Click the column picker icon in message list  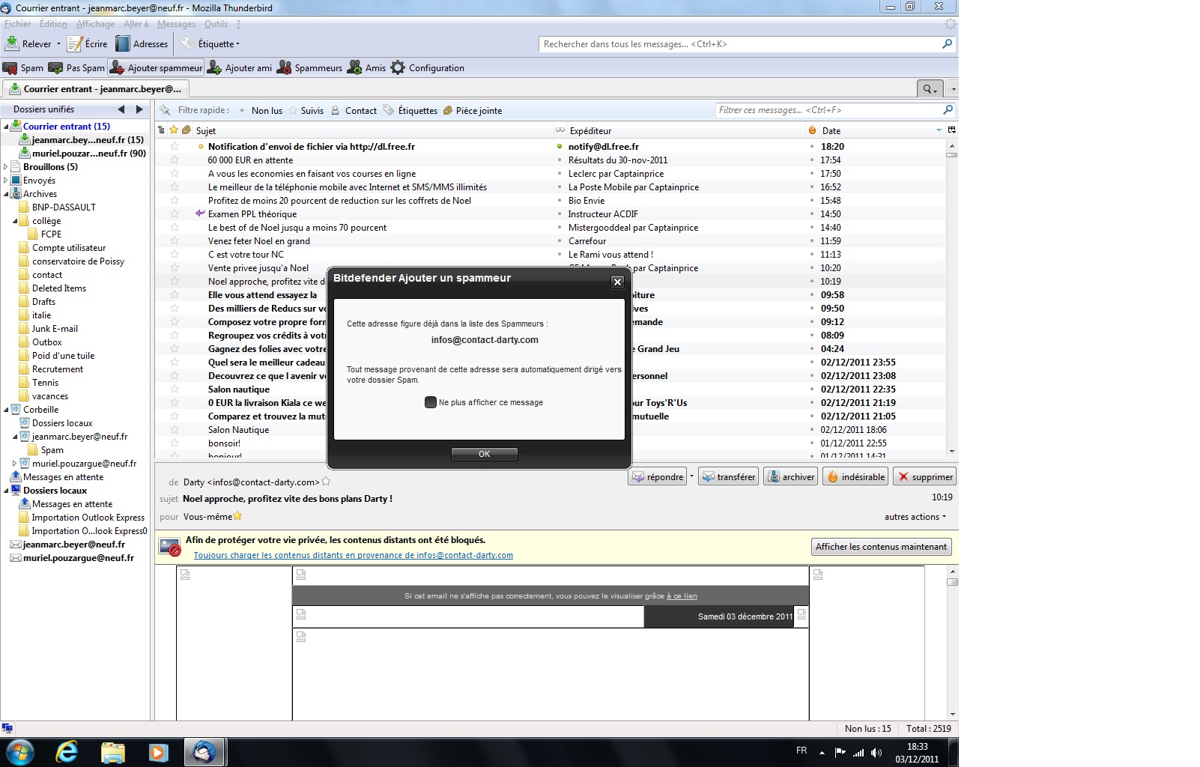click(x=952, y=130)
